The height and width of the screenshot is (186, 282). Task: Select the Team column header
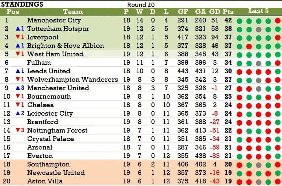click(73, 12)
